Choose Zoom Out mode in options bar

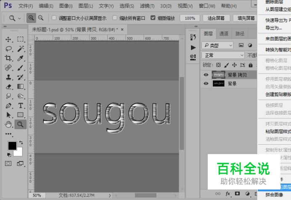(x=41, y=18)
